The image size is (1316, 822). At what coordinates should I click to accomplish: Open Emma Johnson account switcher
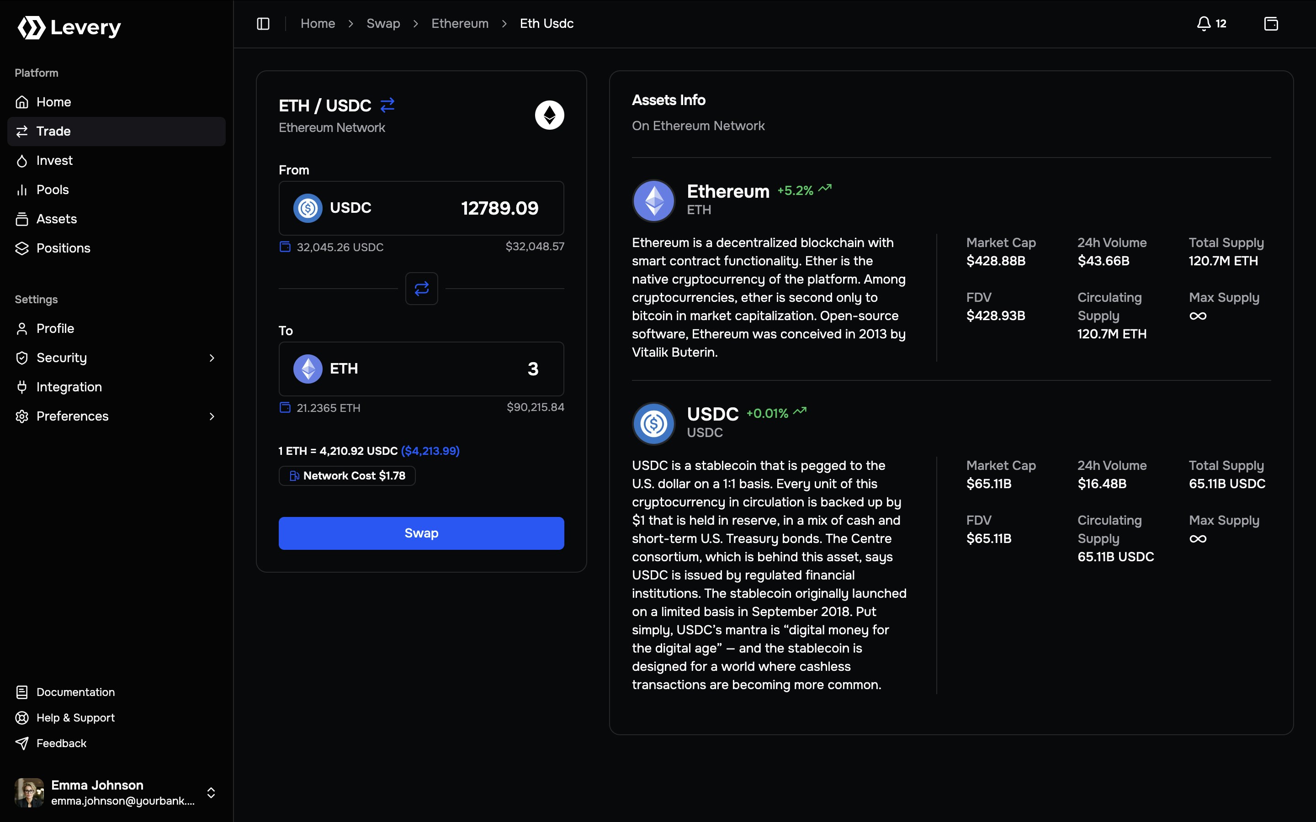[x=211, y=792]
